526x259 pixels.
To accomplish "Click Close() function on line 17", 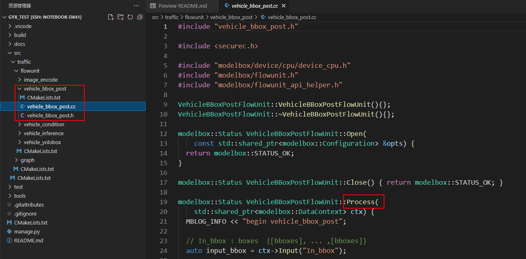I will tap(361, 183).
